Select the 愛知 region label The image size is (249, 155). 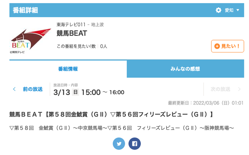229,10
